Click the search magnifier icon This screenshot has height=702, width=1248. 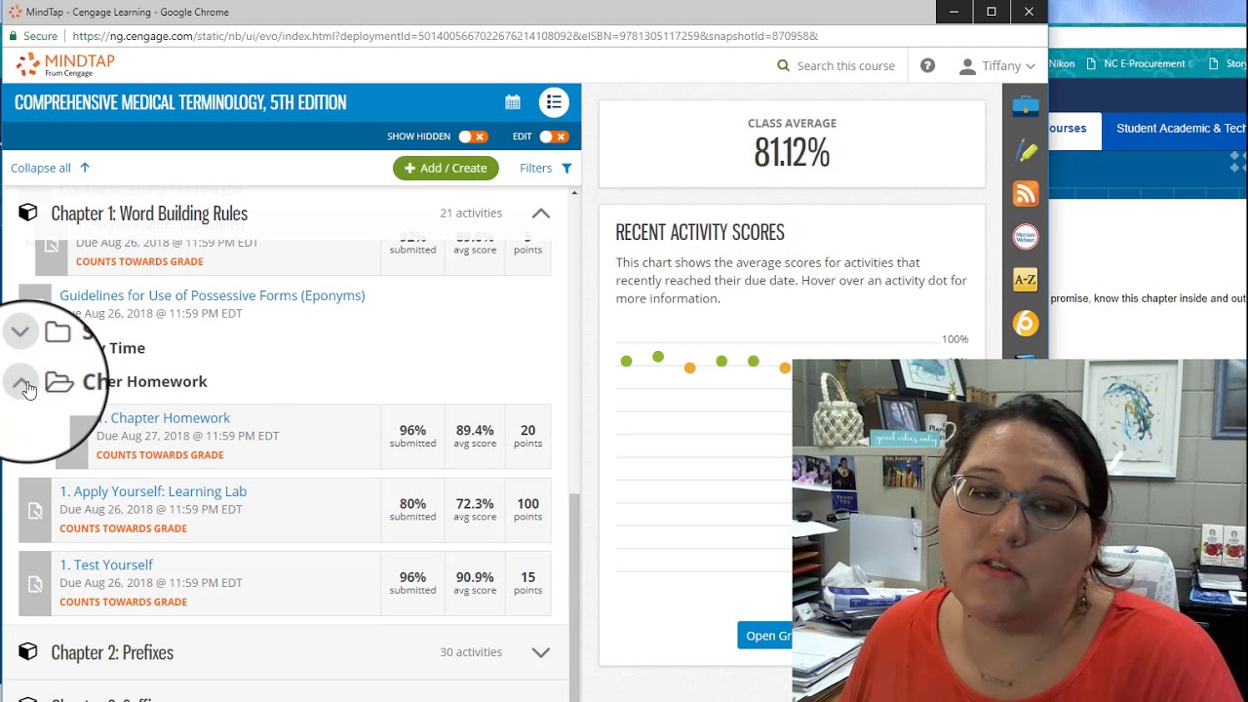(x=783, y=65)
